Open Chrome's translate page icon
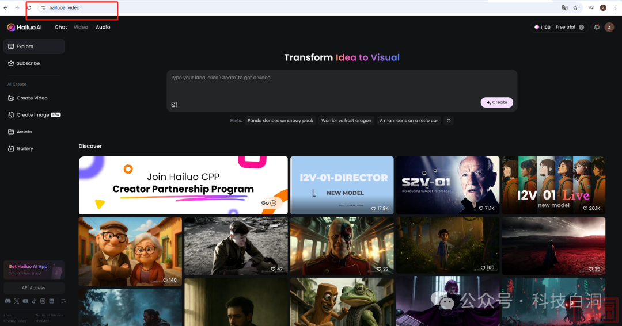The image size is (622, 326). coord(564,7)
